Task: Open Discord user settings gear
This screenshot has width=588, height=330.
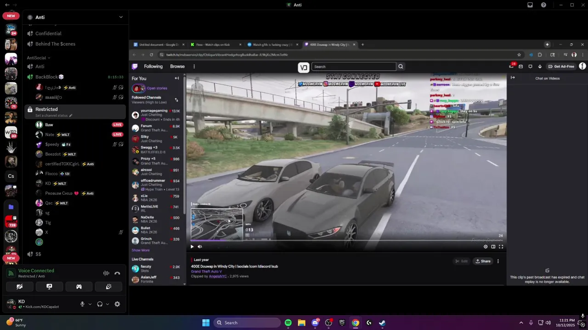Action: (x=117, y=304)
